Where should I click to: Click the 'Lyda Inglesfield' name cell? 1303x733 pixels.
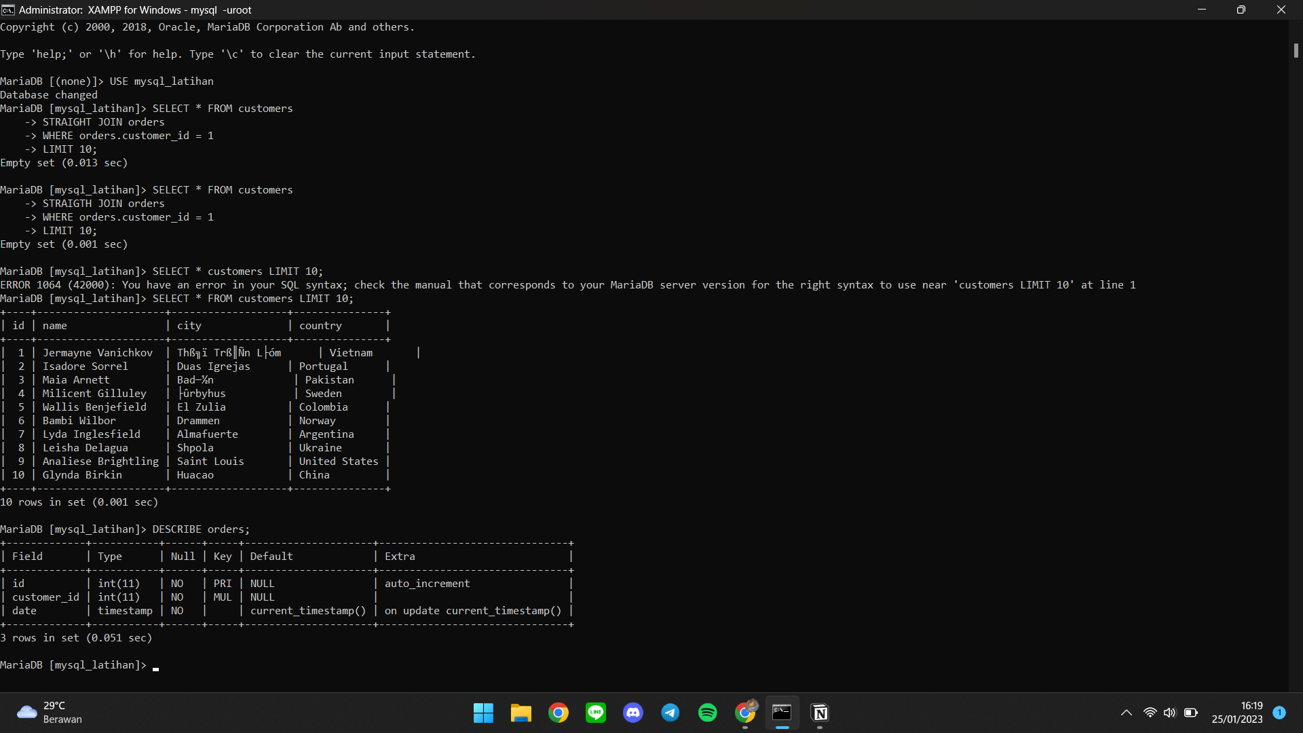[x=92, y=434]
